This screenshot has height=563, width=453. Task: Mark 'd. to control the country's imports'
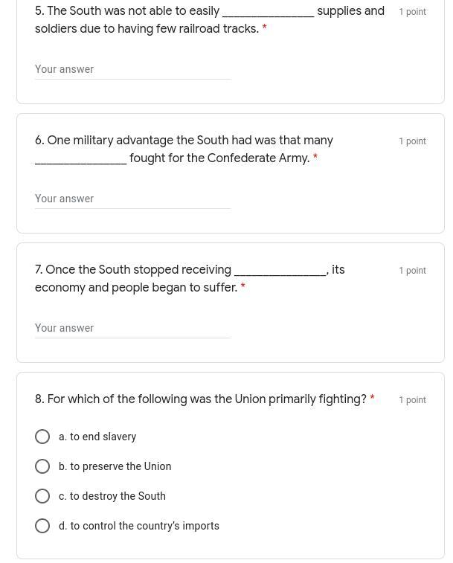pyautogui.click(x=42, y=526)
